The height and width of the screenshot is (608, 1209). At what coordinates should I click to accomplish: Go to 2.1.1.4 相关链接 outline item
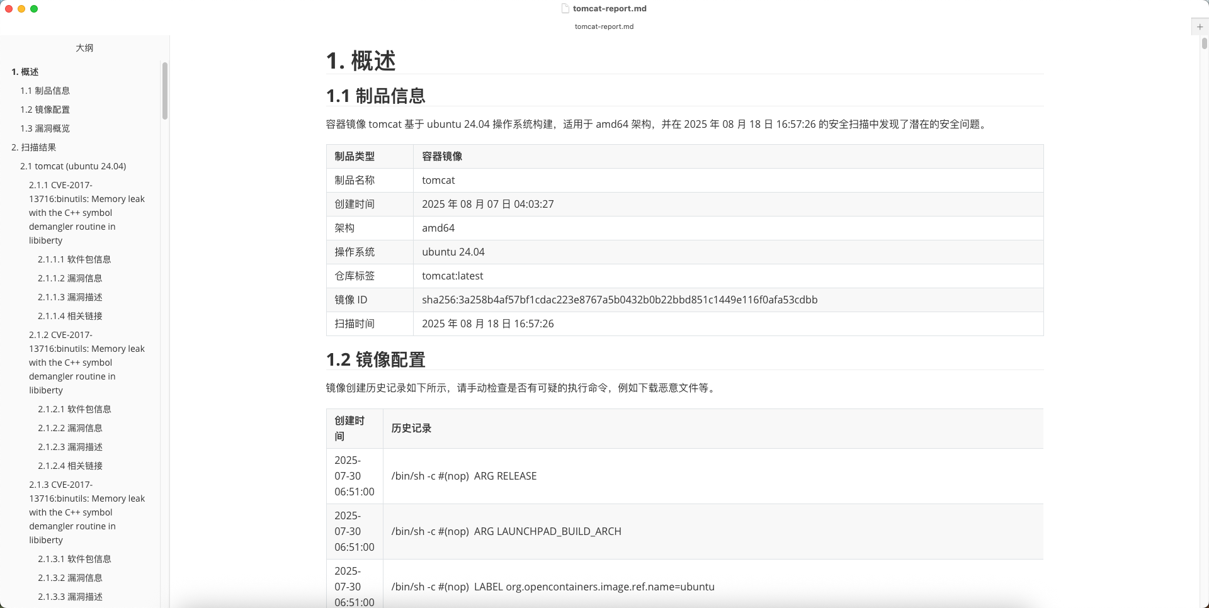pyautogui.click(x=70, y=316)
